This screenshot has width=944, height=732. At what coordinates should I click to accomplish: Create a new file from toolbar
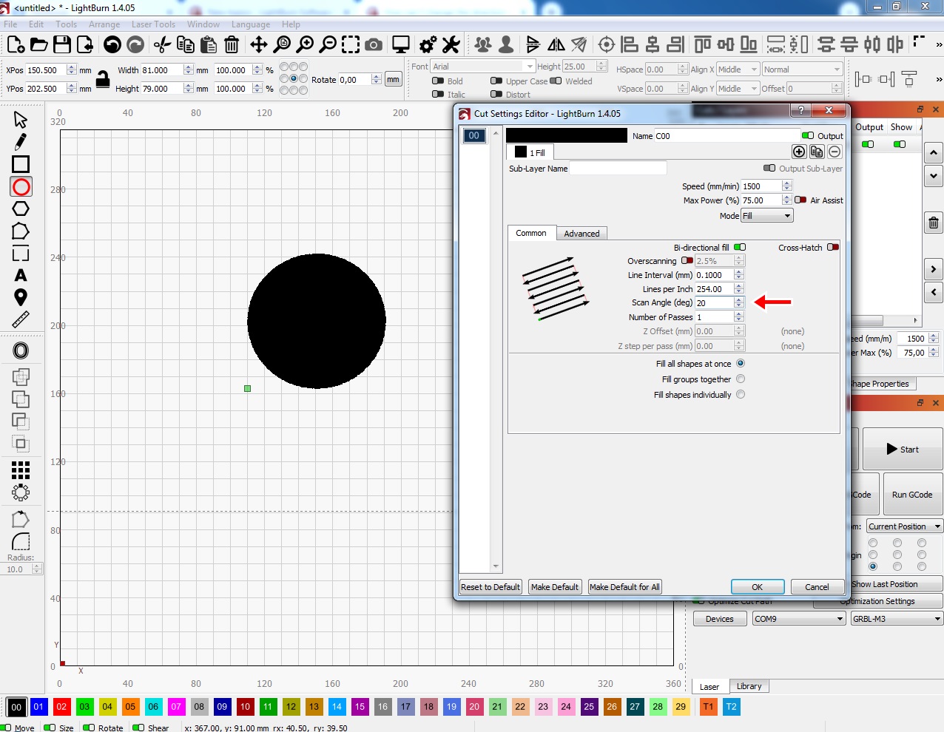(x=16, y=45)
